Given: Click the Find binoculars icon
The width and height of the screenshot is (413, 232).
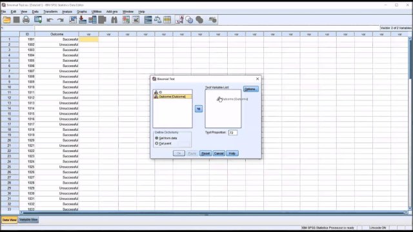Looking at the screenshot, I should [x=114, y=20].
